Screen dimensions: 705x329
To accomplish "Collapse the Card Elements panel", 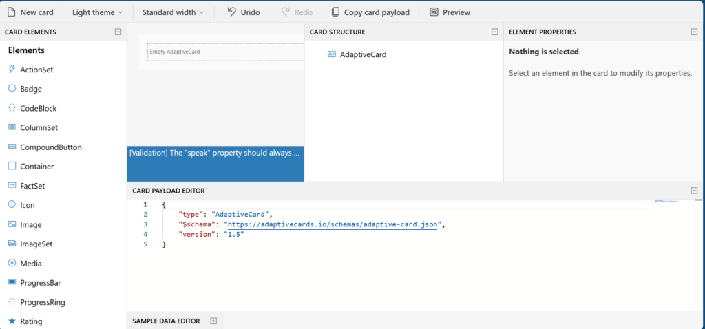I will pos(118,32).
